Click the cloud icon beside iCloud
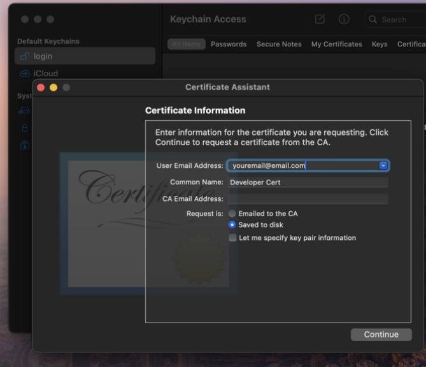The image size is (426, 367). [x=25, y=74]
